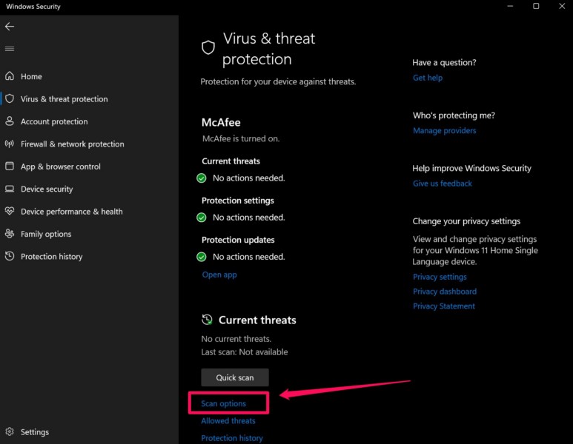This screenshot has height=444, width=573.
Task: Click the Allowed threats link
Action: tap(228, 421)
